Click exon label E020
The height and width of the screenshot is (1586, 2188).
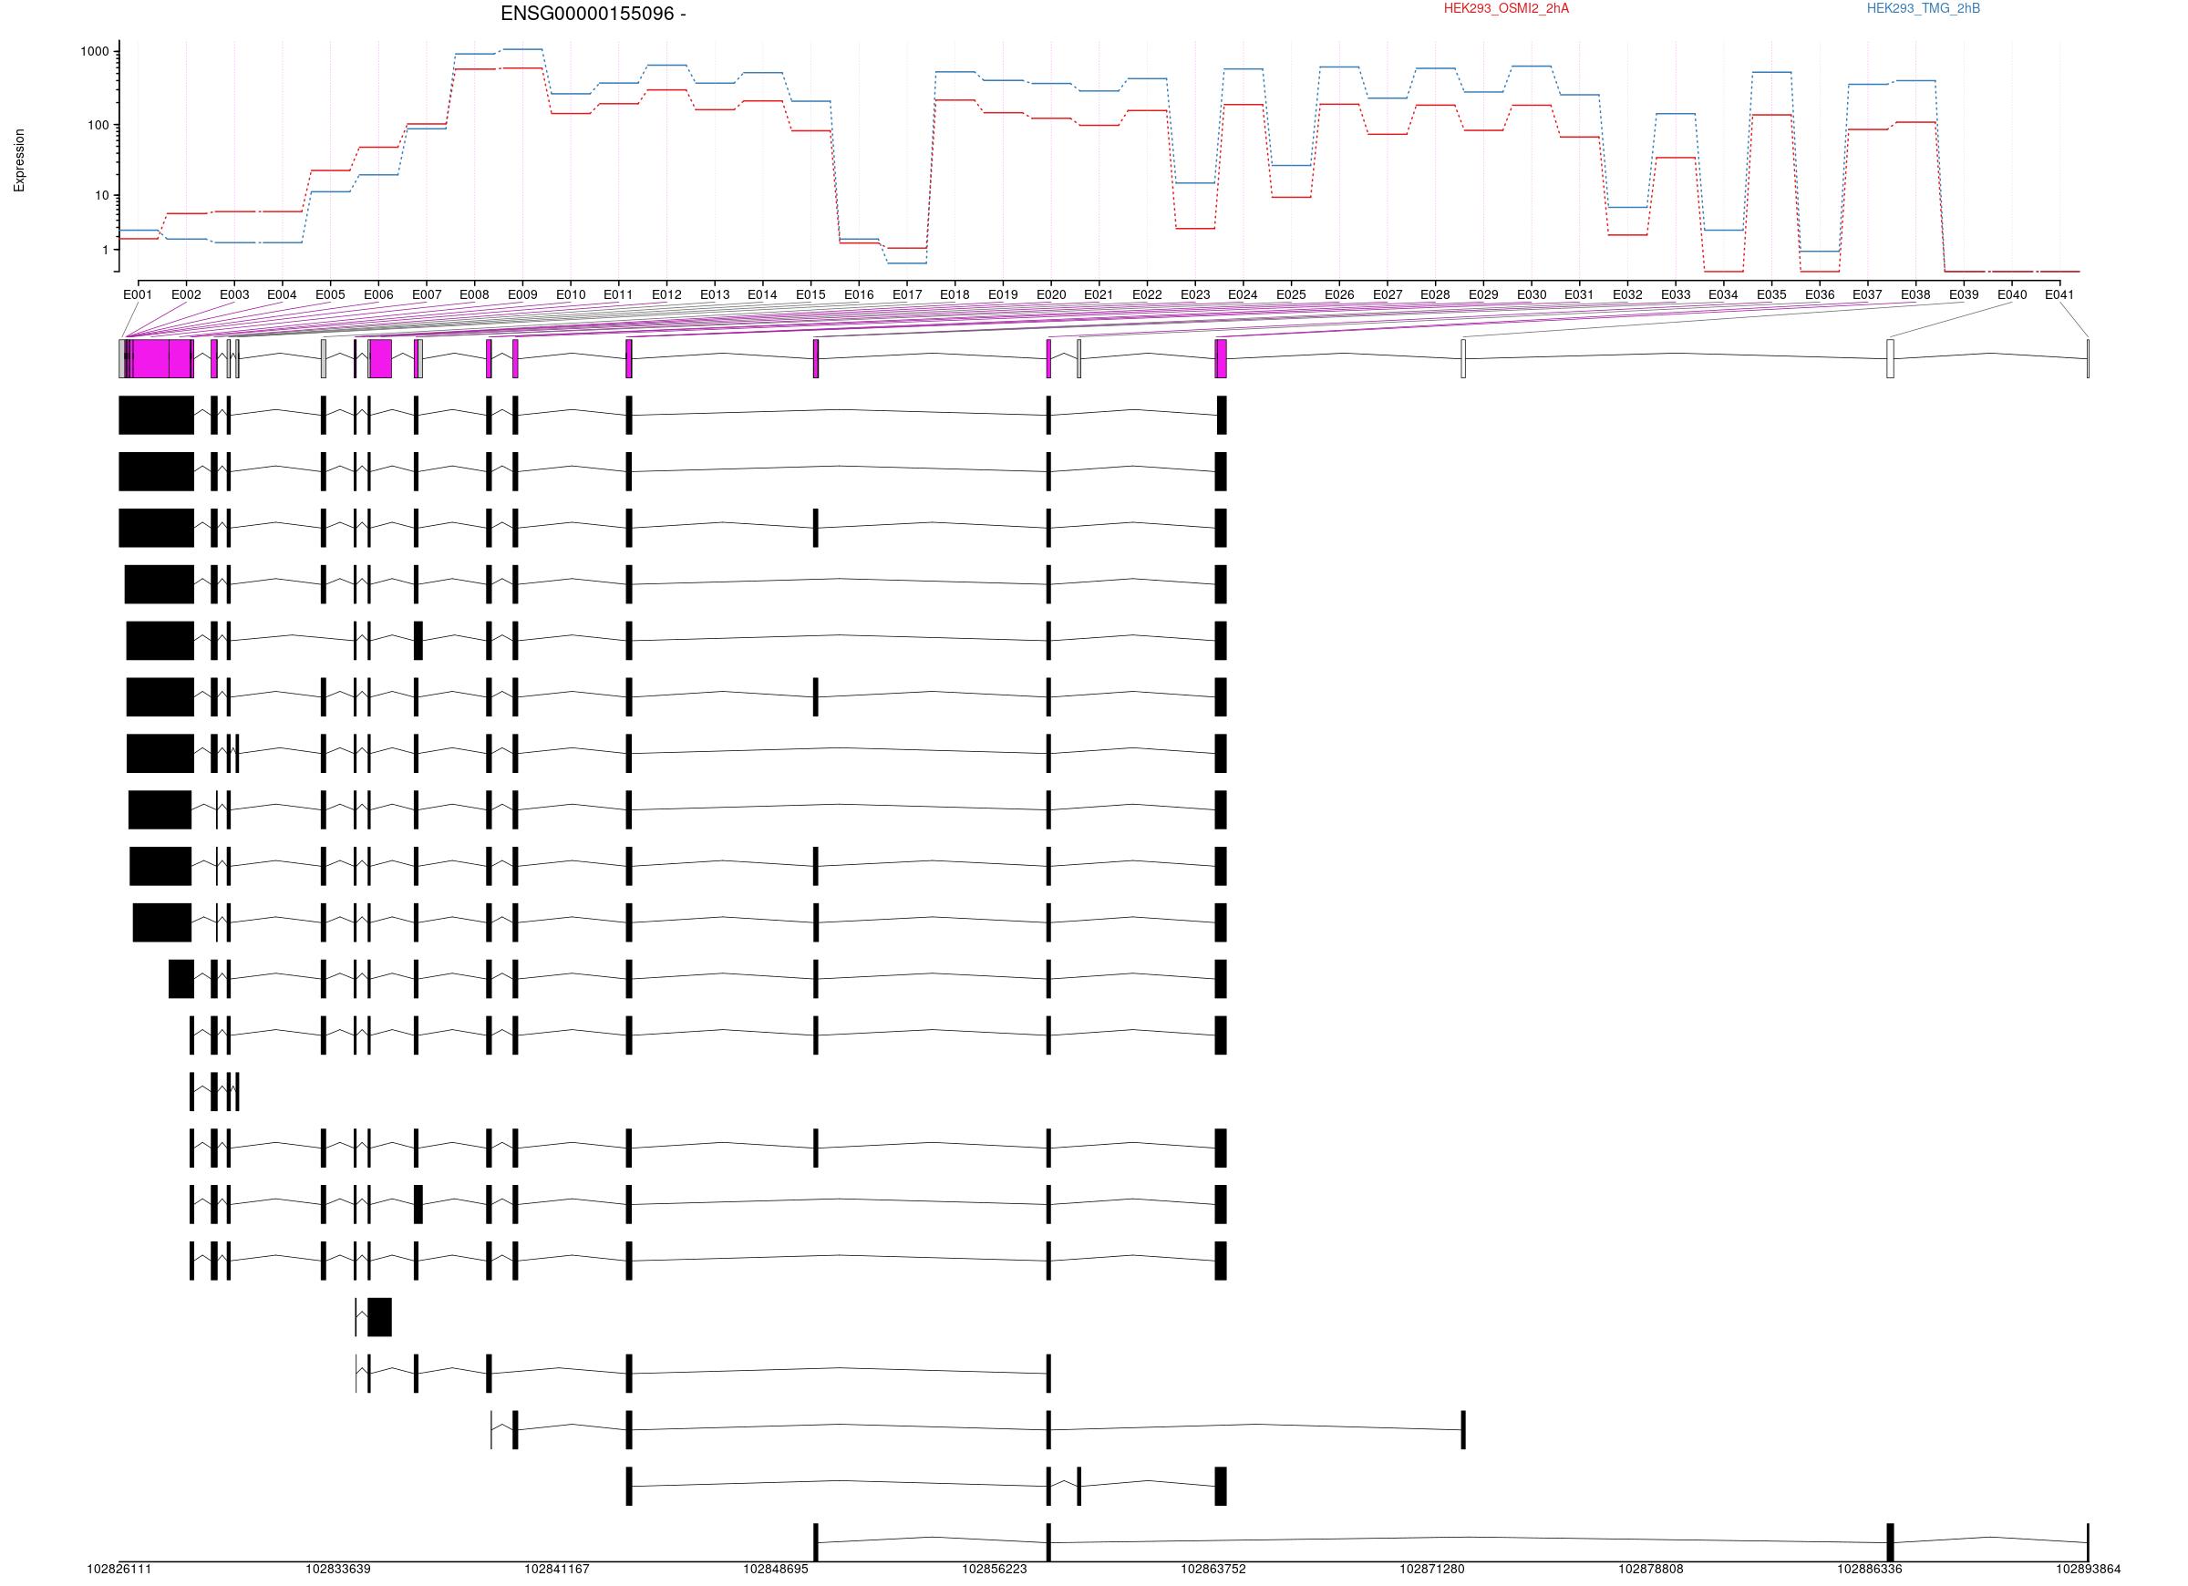[x=1050, y=295]
